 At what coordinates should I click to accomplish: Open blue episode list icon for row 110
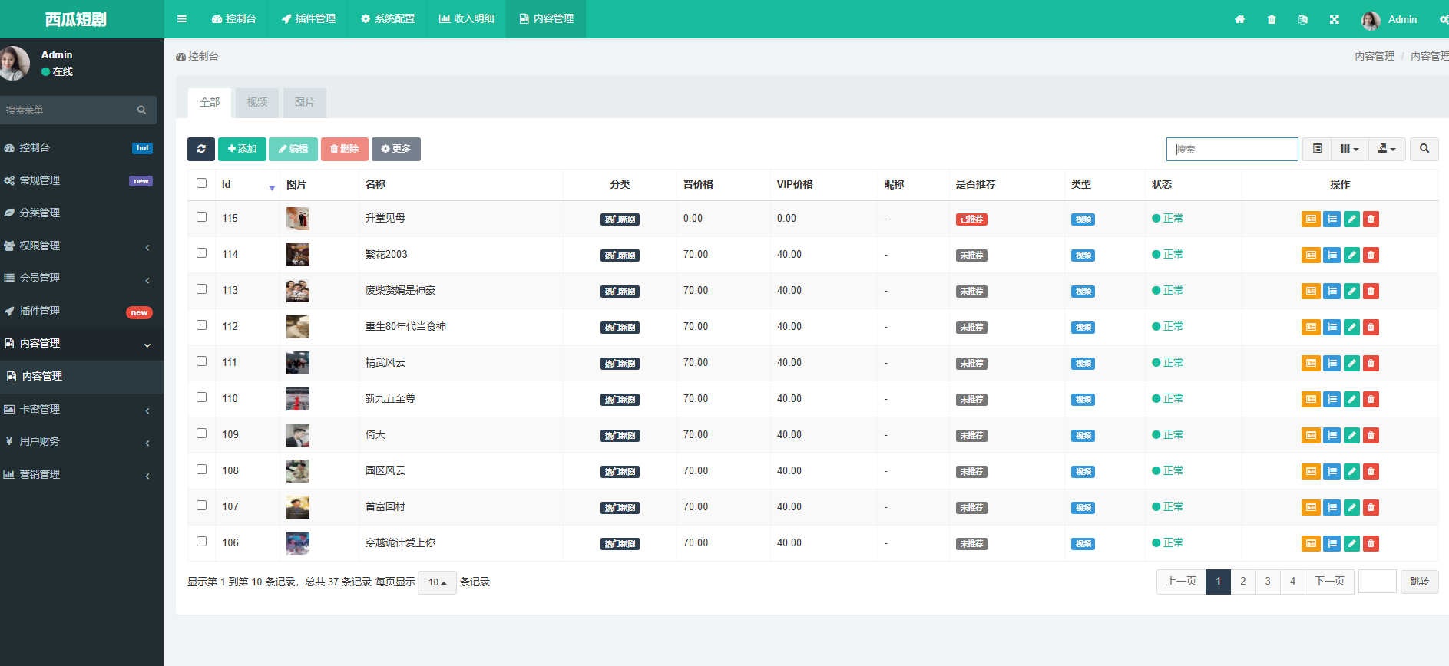point(1332,399)
